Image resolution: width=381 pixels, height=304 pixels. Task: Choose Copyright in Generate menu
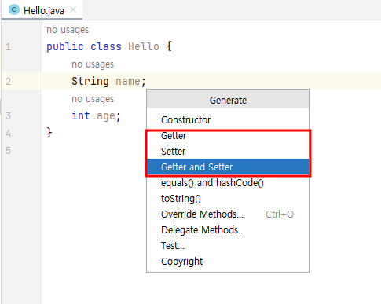(228, 262)
